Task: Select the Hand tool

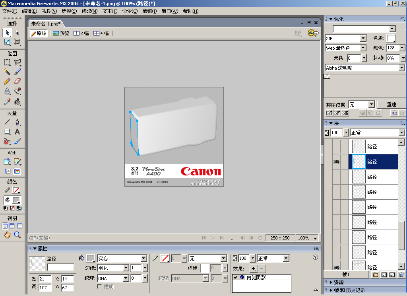Action: click(x=7, y=235)
